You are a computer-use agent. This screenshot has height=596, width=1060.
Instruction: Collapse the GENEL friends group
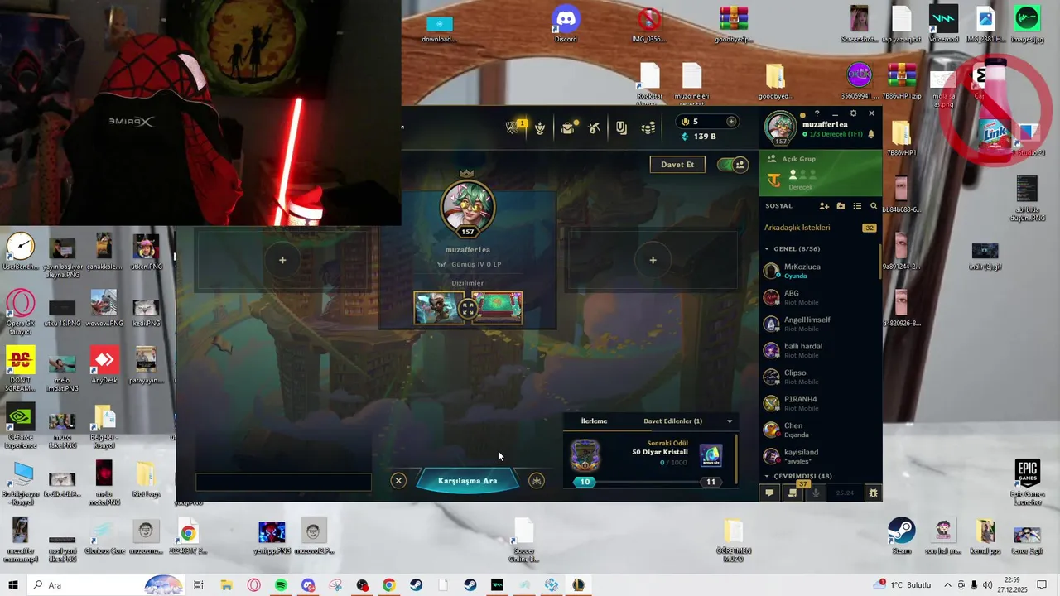pos(767,249)
